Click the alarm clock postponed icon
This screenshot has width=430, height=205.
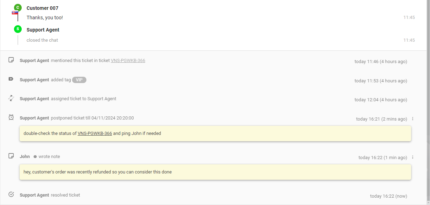pyautogui.click(x=11, y=117)
